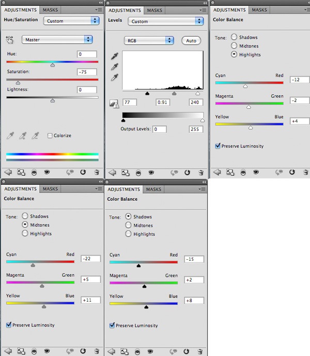Toggle Preserve Luminosity in Midtones Color Balance panel
This screenshot has width=310, height=356.
click(9, 325)
